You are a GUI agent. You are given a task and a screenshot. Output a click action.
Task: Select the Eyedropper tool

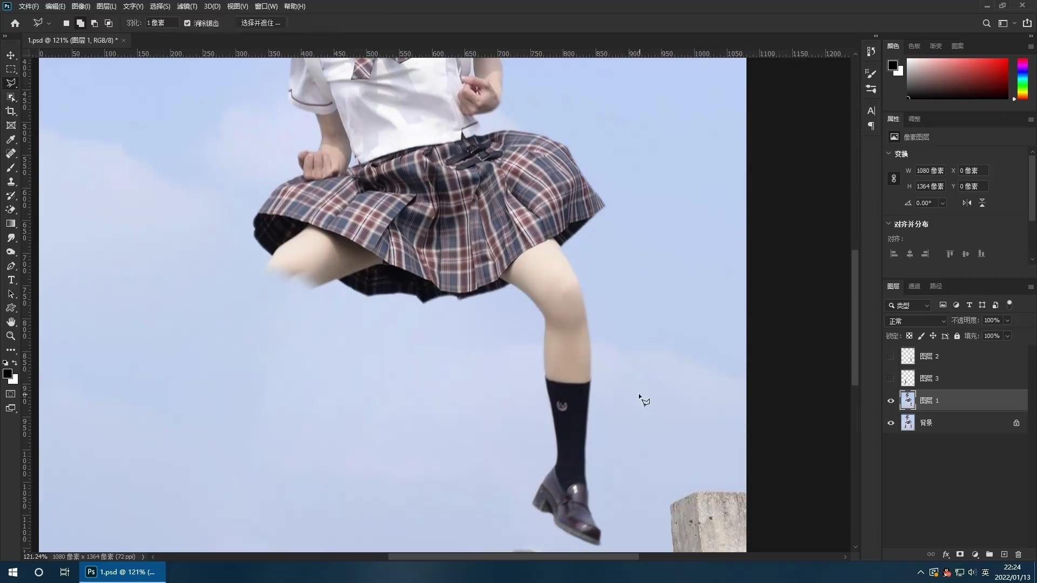point(11,139)
